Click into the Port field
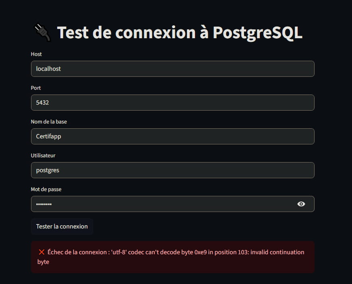Viewport: 352px width, 284px height. pos(172,103)
